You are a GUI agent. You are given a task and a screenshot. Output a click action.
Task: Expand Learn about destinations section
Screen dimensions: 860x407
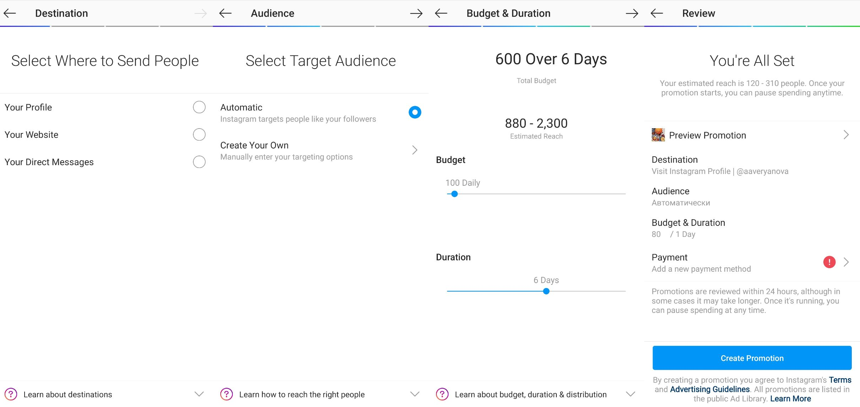[x=199, y=394]
